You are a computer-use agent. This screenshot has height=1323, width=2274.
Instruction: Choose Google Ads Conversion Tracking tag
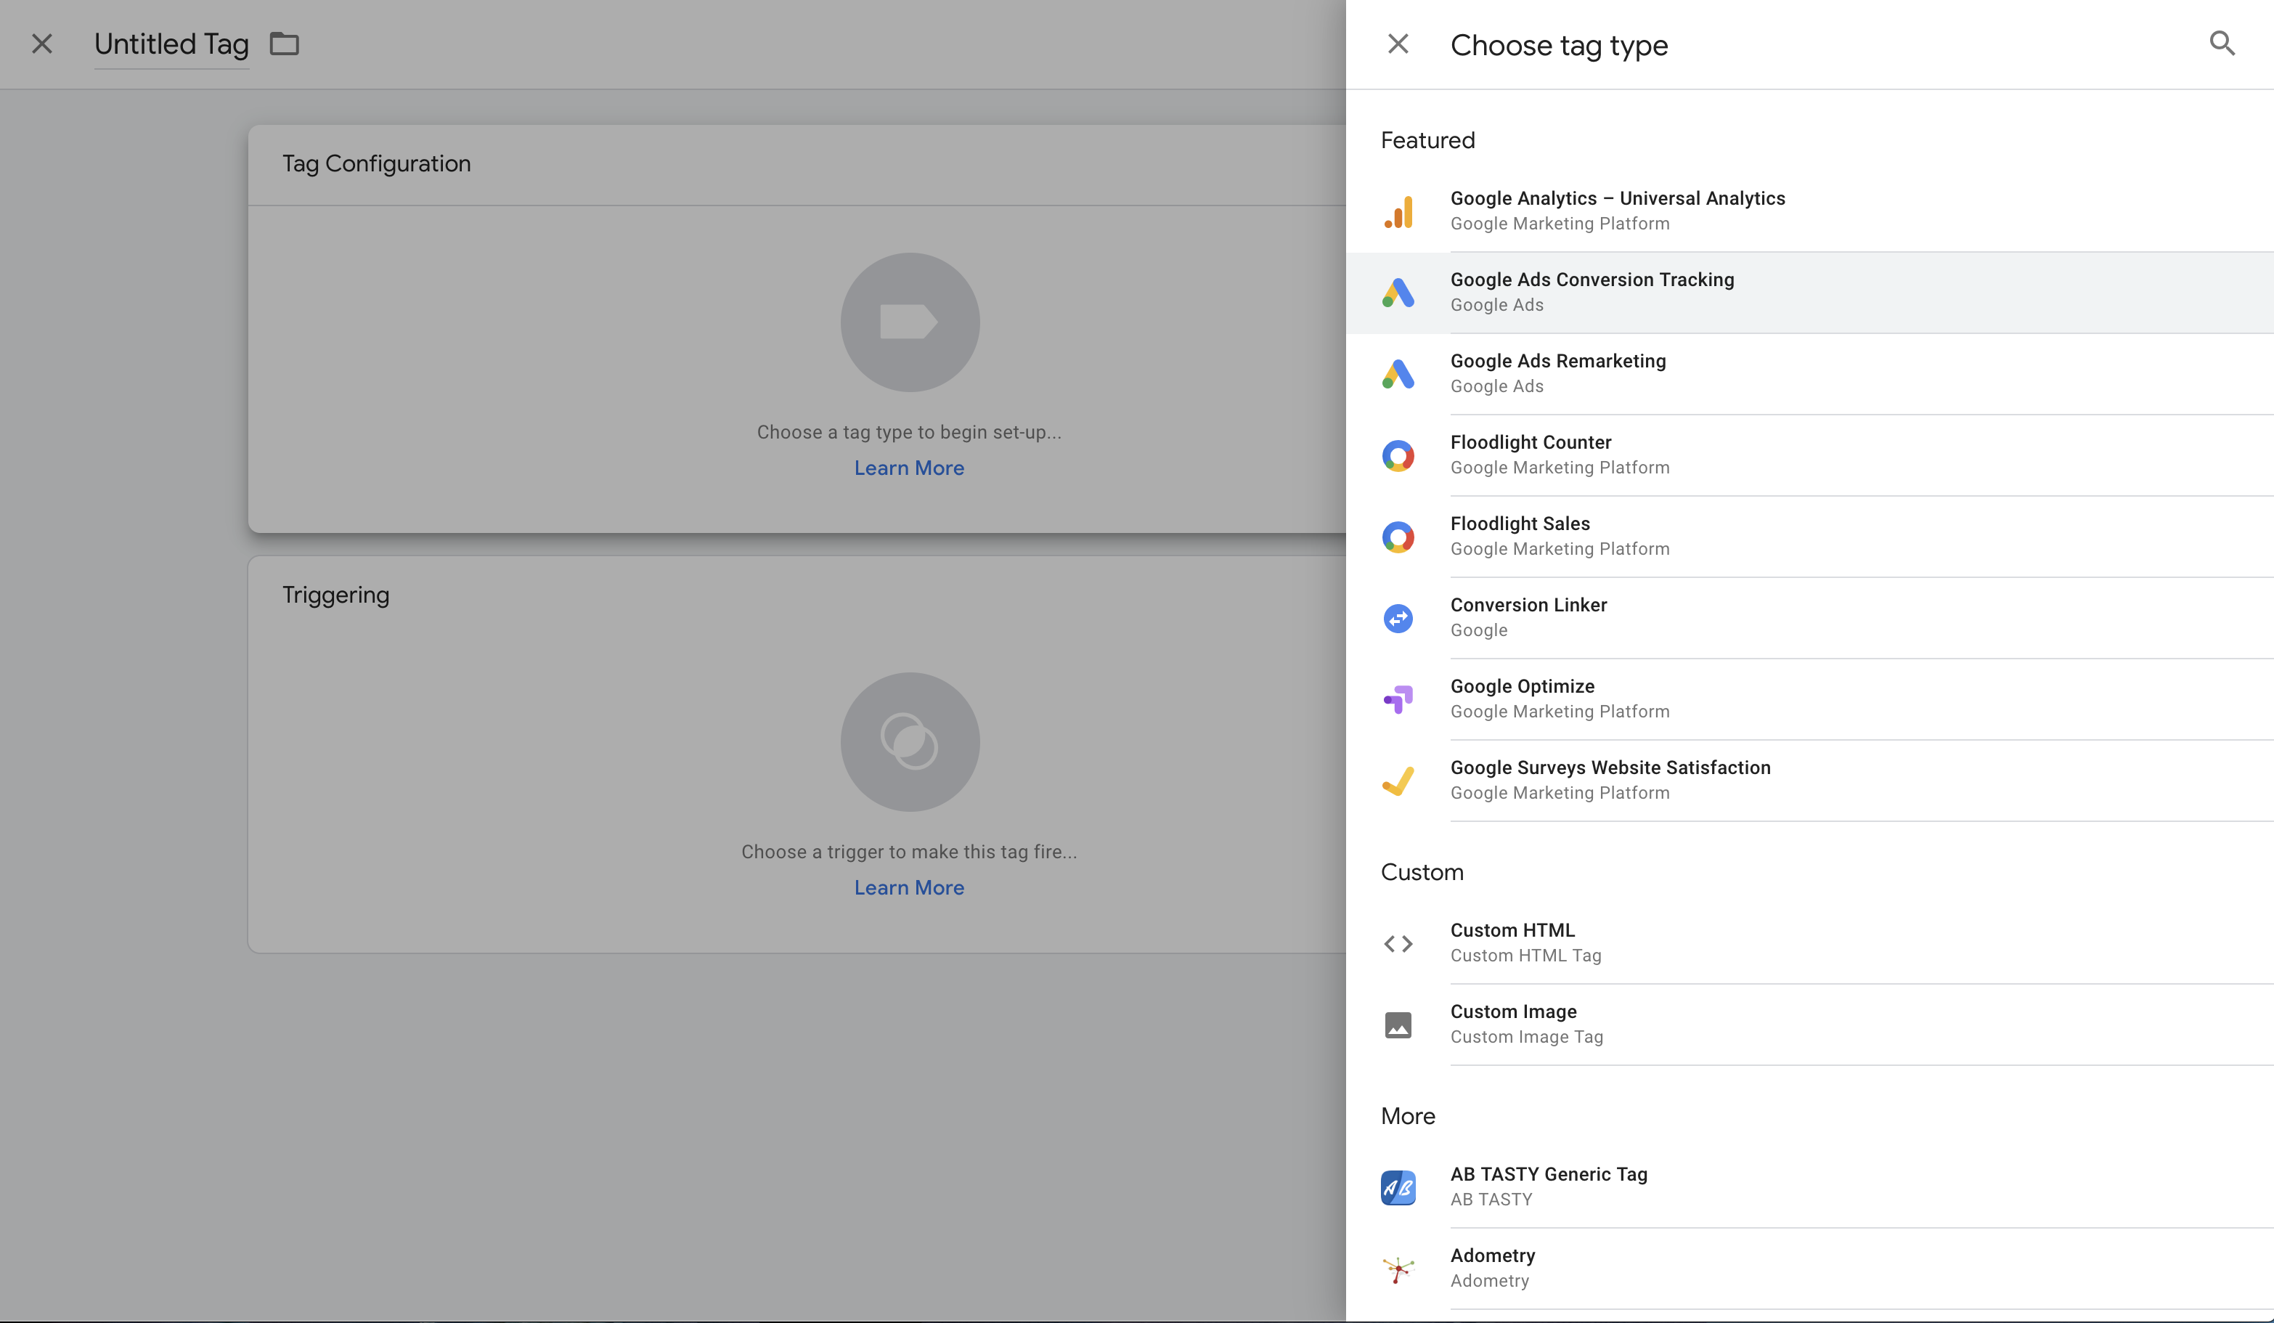pyautogui.click(x=1809, y=293)
